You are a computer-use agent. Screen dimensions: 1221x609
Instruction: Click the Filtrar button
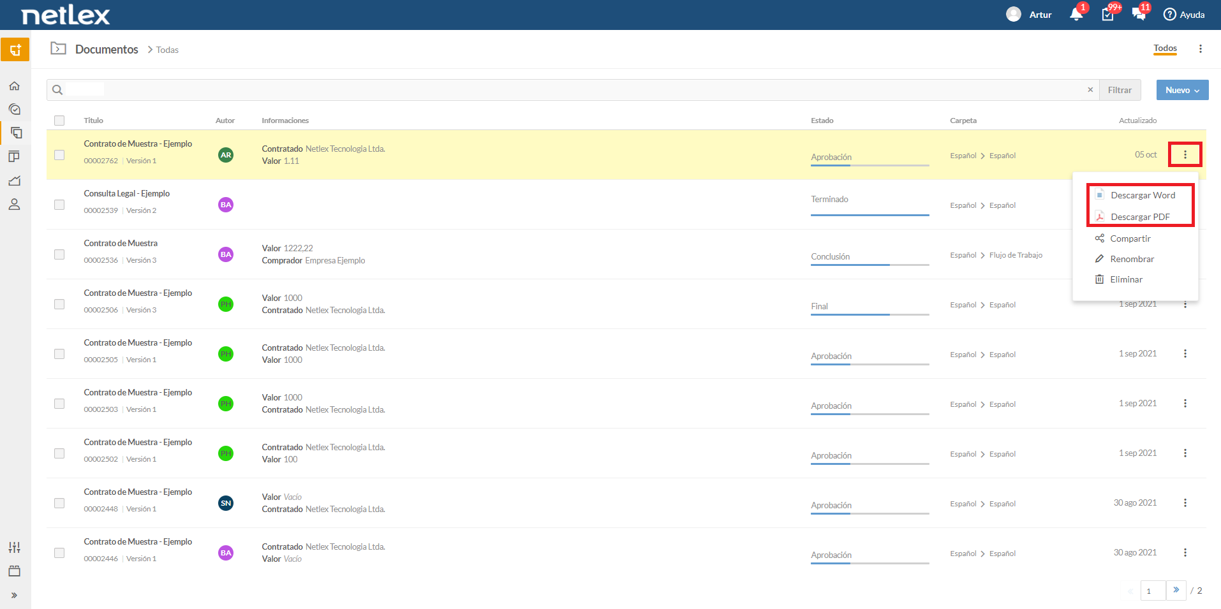(1120, 90)
